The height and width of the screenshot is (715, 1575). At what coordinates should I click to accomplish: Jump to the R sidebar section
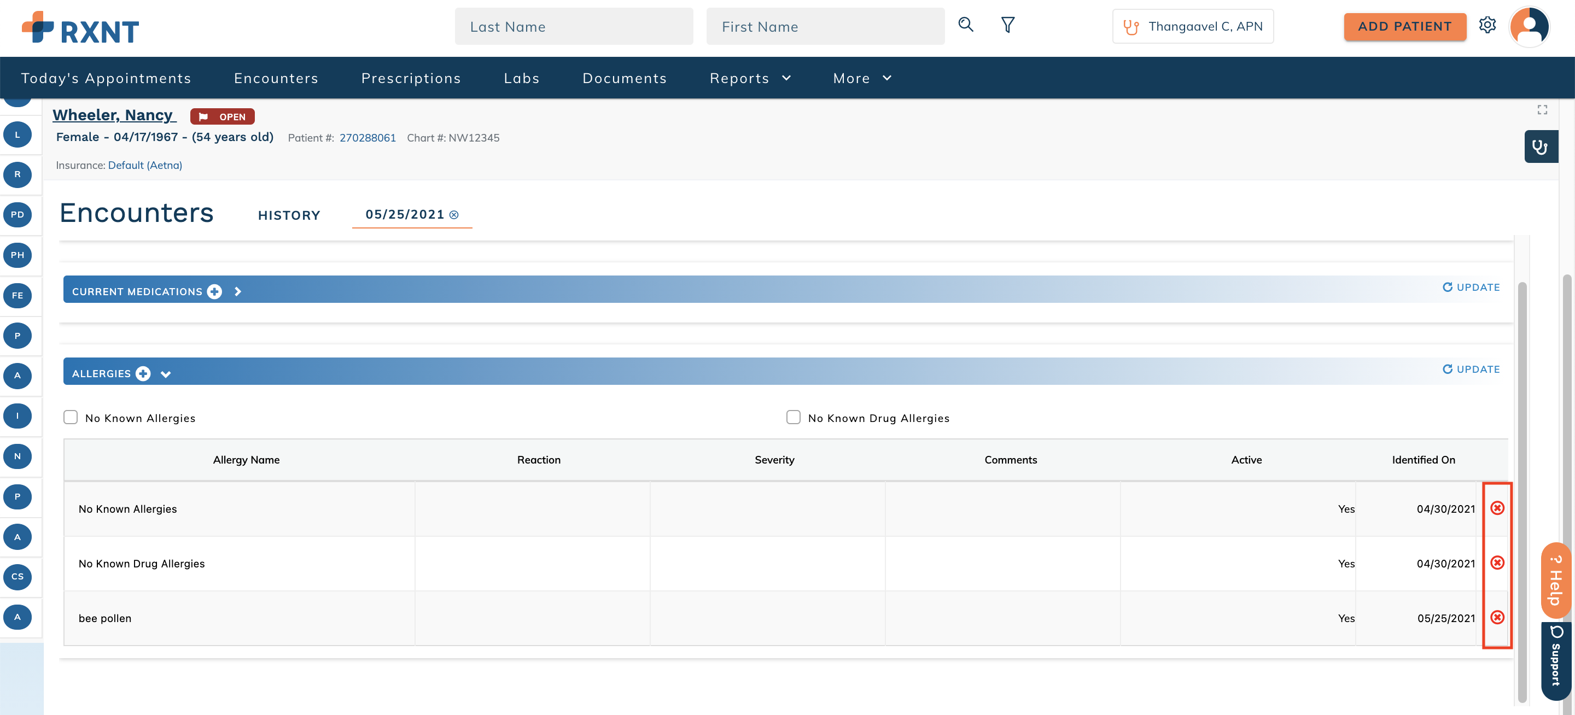coord(17,175)
